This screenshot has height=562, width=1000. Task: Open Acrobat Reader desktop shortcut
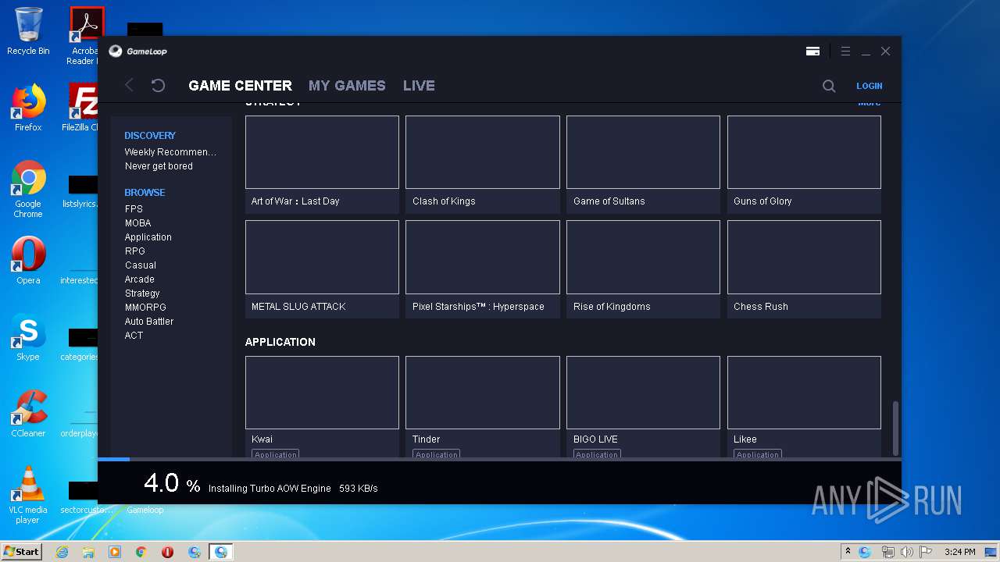84,36
